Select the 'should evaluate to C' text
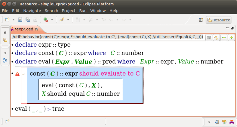The height and width of the screenshot is (127, 237). (109, 74)
